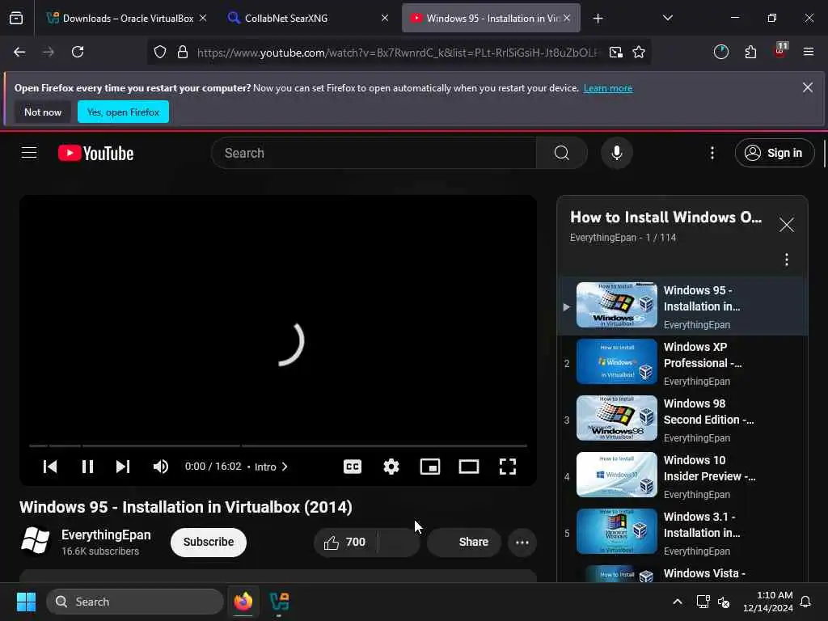Open VirtualBox from the taskbar
Viewport: 828px width, 621px height.
pyautogui.click(x=279, y=602)
